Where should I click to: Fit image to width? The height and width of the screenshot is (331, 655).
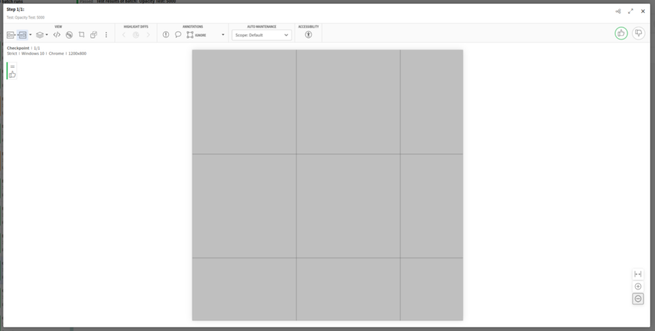(638, 274)
